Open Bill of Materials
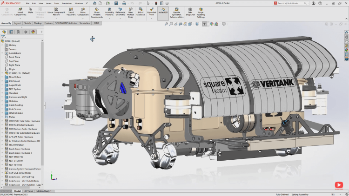Screen dimensions: 349x196 [x=141, y=12]
